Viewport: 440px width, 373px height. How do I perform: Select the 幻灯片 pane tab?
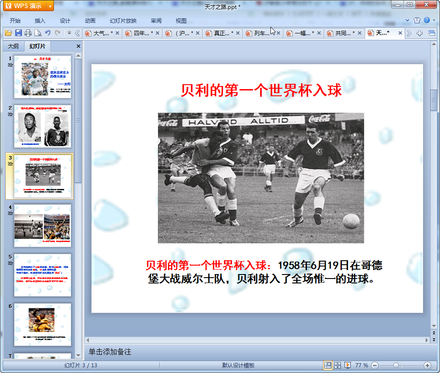tap(37, 46)
